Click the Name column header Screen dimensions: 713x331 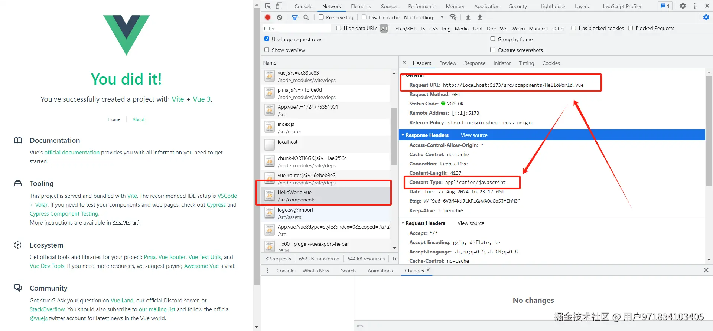330,63
